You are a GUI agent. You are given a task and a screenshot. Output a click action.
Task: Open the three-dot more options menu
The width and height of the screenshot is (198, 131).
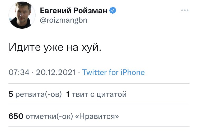(185, 10)
